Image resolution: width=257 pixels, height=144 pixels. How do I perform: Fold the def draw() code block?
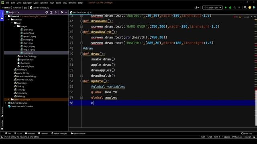tap(82, 54)
